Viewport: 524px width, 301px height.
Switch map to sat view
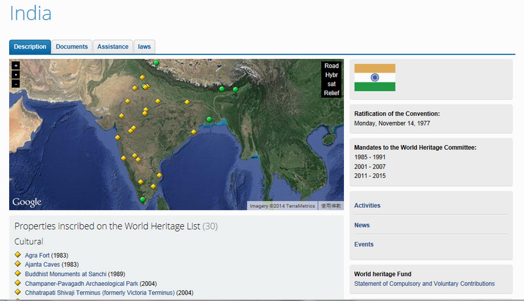tap(331, 84)
